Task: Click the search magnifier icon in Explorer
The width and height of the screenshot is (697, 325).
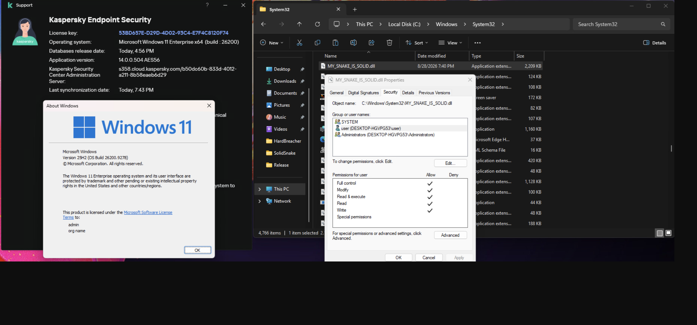Action: point(663,24)
